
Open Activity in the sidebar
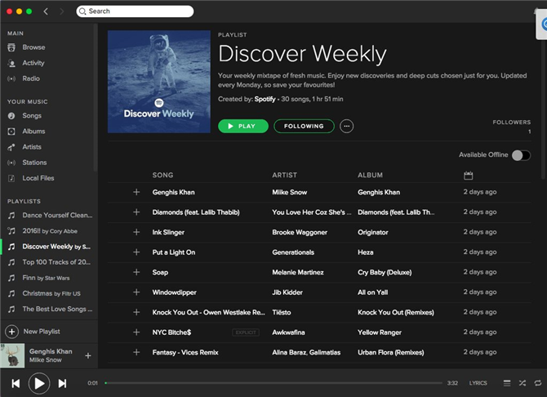click(33, 63)
